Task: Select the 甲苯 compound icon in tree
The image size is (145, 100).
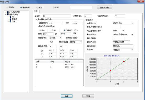Action: pos(11,21)
